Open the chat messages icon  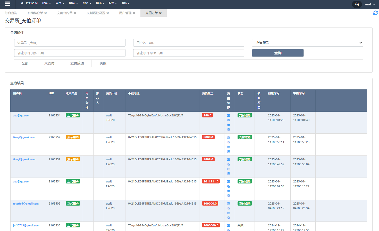click(357, 4)
